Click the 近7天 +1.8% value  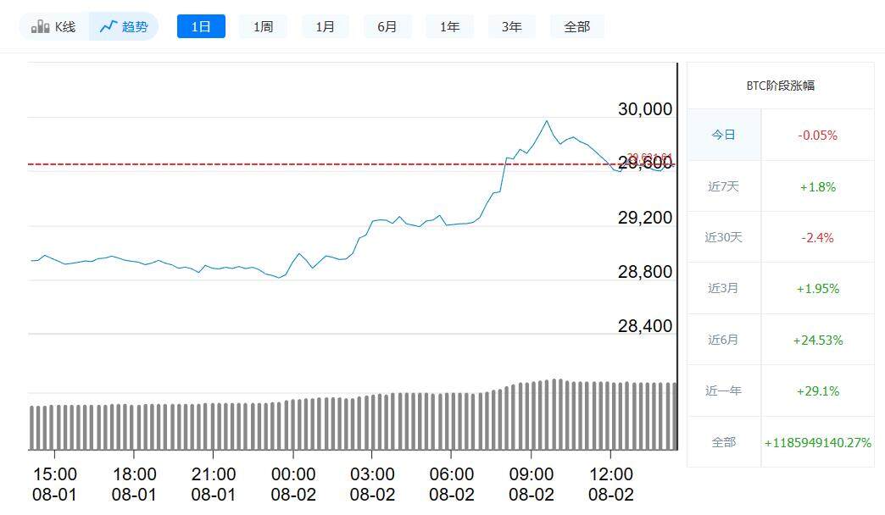pyautogui.click(x=817, y=186)
